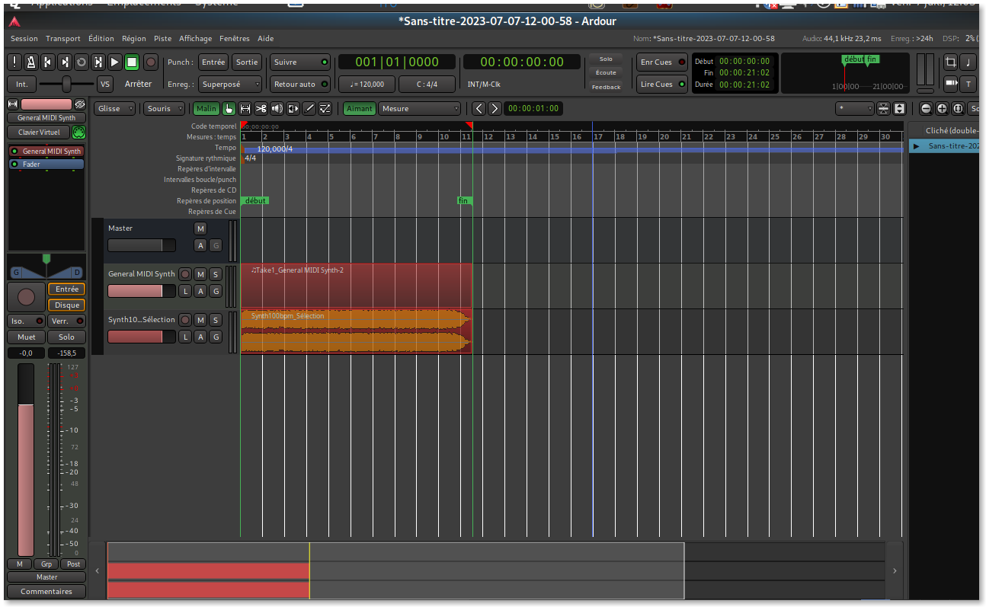Toggle loop playback icon
This screenshot has width=986, height=607.
81,62
